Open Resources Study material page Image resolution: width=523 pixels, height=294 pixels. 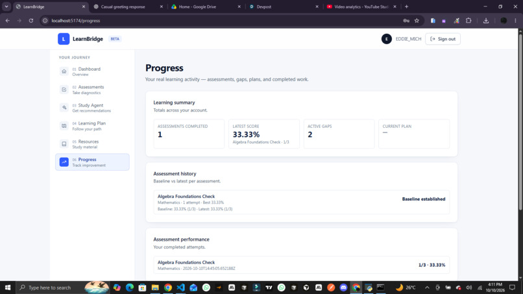92,144
